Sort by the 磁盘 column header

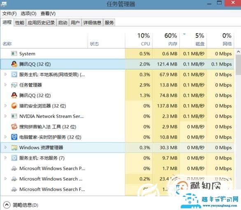[x=193, y=40]
